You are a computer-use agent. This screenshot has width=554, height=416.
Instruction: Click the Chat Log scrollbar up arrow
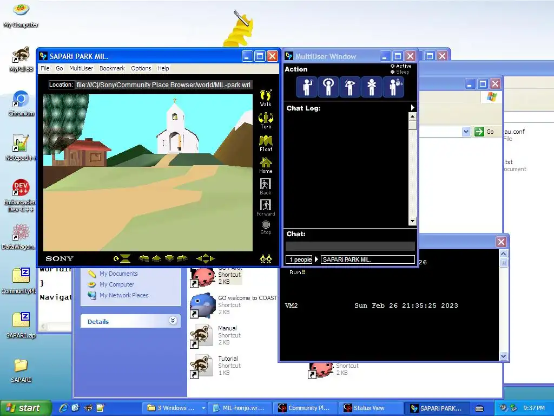412,116
